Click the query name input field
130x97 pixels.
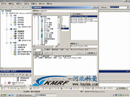click(x=70, y=11)
